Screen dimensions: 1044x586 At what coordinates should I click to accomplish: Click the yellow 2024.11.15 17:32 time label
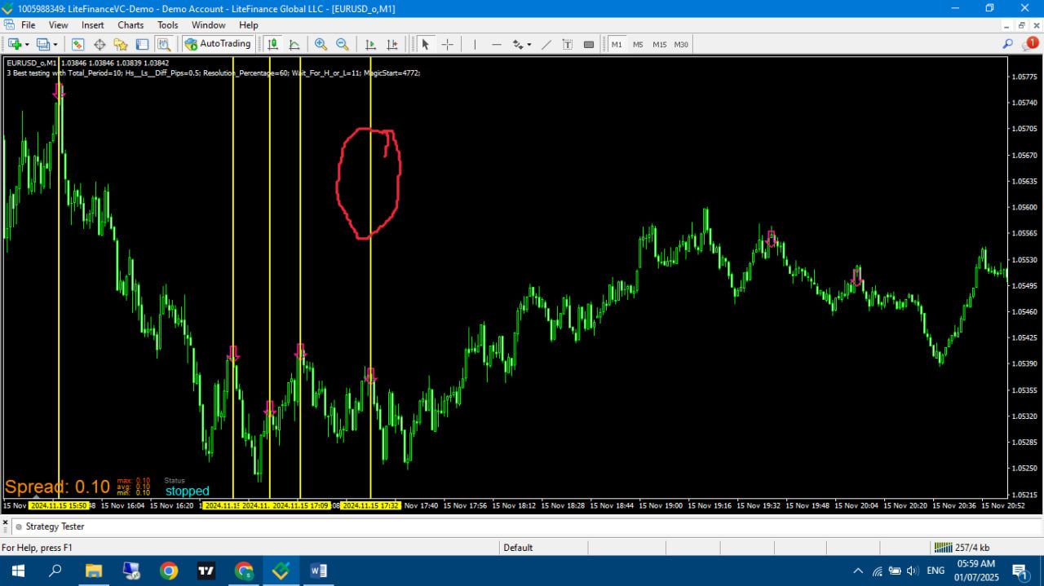[x=370, y=505]
